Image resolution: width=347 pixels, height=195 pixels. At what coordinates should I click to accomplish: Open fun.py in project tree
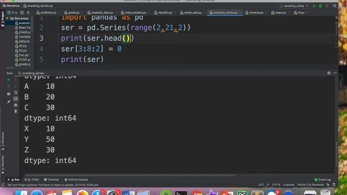(22, 55)
